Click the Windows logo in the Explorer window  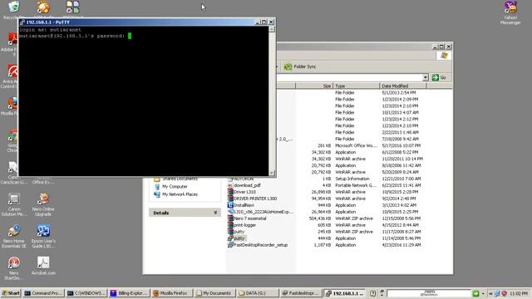tap(444, 56)
